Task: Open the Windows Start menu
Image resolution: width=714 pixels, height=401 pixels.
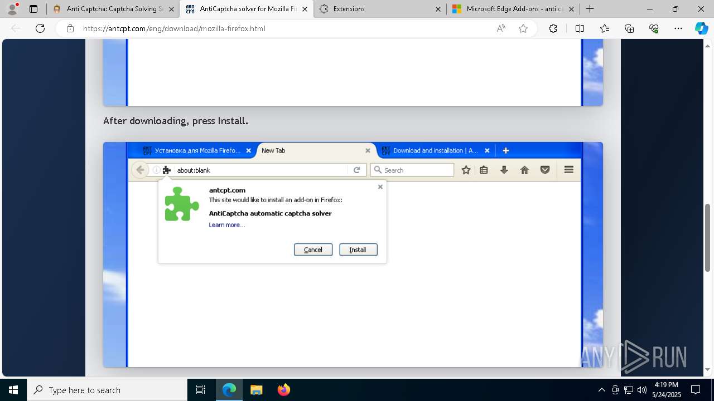Action: [x=13, y=390]
